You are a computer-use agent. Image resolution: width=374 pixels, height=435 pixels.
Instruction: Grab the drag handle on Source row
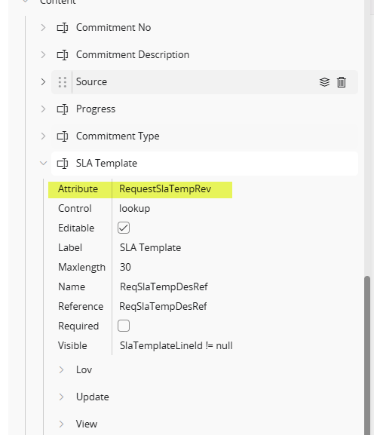coord(63,82)
